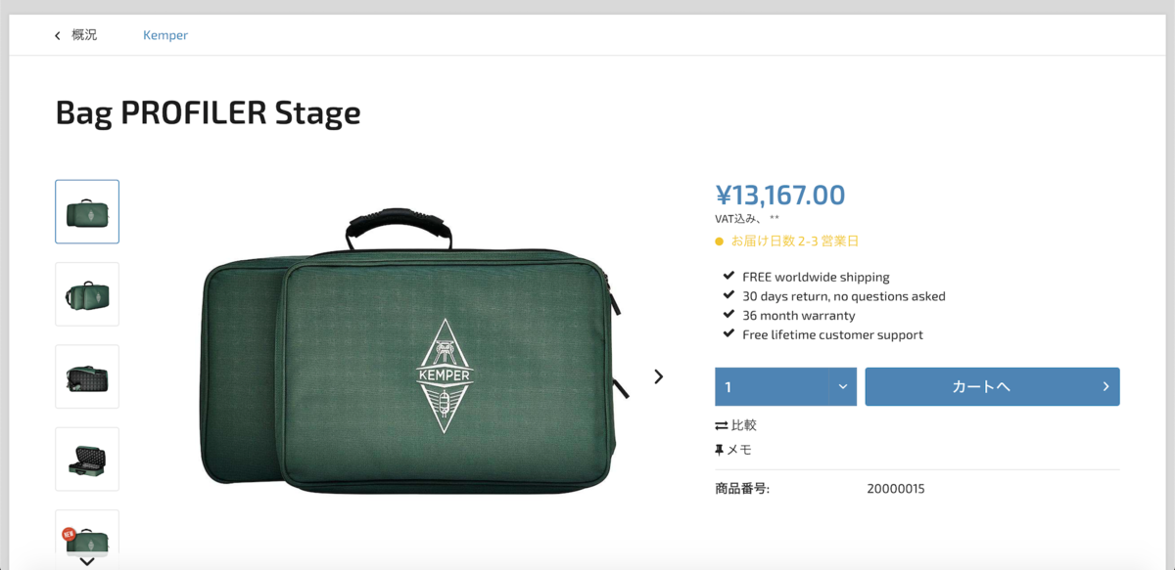Click the dropdown chevron on the quantity selector
1175x570 pixels.
[x=844, y=386]
